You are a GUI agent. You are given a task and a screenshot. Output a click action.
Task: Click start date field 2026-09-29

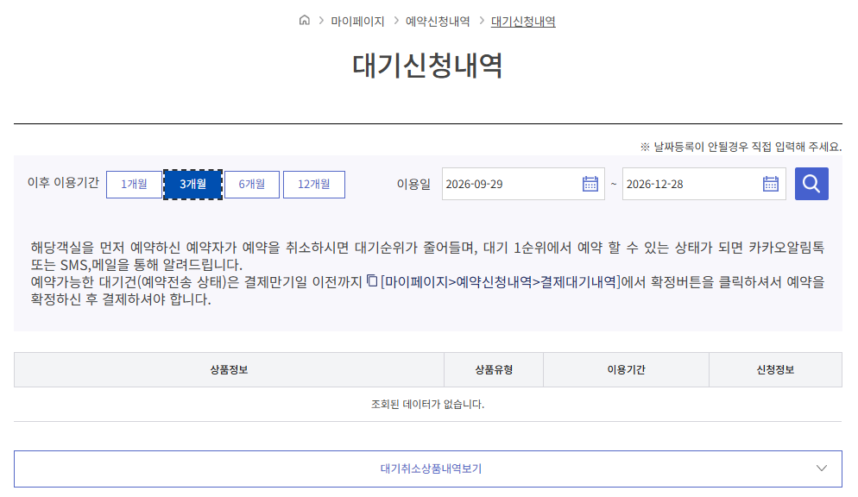[x=523, y=184]
